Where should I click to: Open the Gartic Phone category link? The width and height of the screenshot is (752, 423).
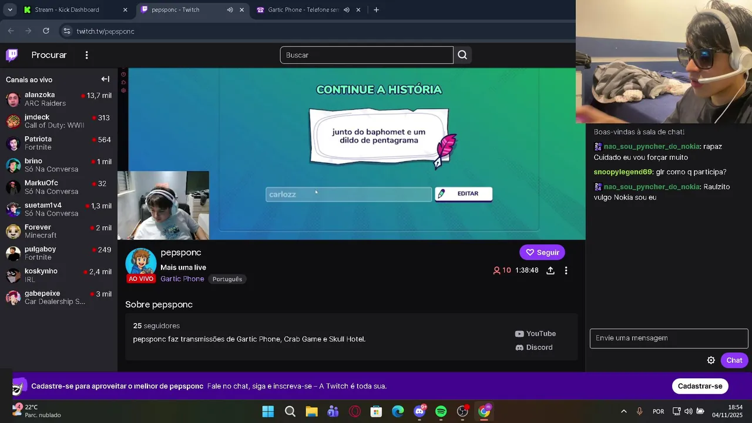[182, 279]
